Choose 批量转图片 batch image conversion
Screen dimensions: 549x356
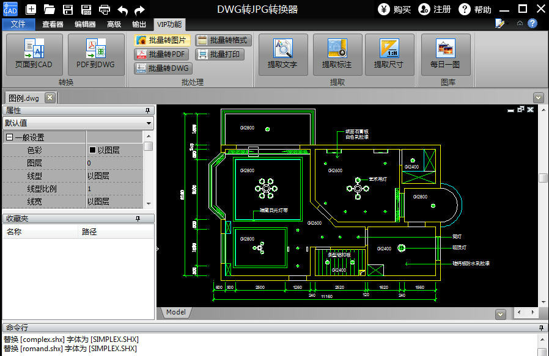(162, 40)
